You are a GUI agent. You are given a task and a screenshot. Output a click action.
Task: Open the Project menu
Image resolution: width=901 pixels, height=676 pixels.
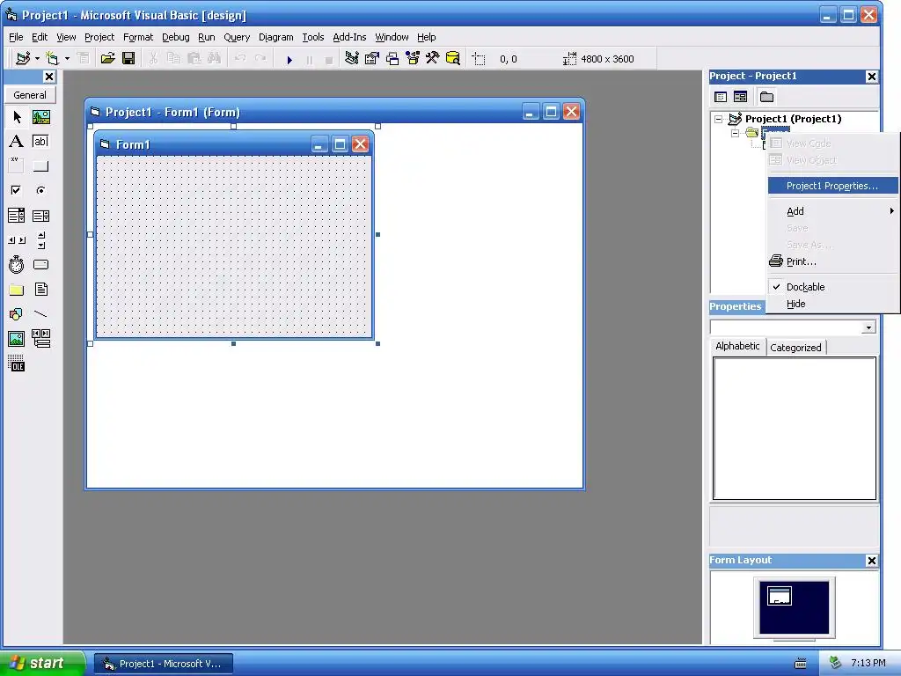click(x=99, y=37)
